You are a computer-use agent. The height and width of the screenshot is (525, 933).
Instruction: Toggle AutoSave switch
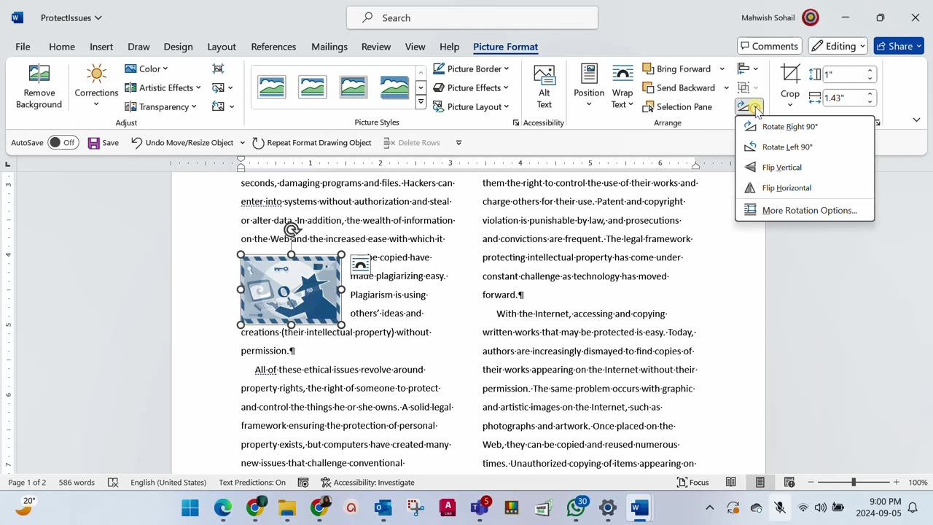[63, 143]
